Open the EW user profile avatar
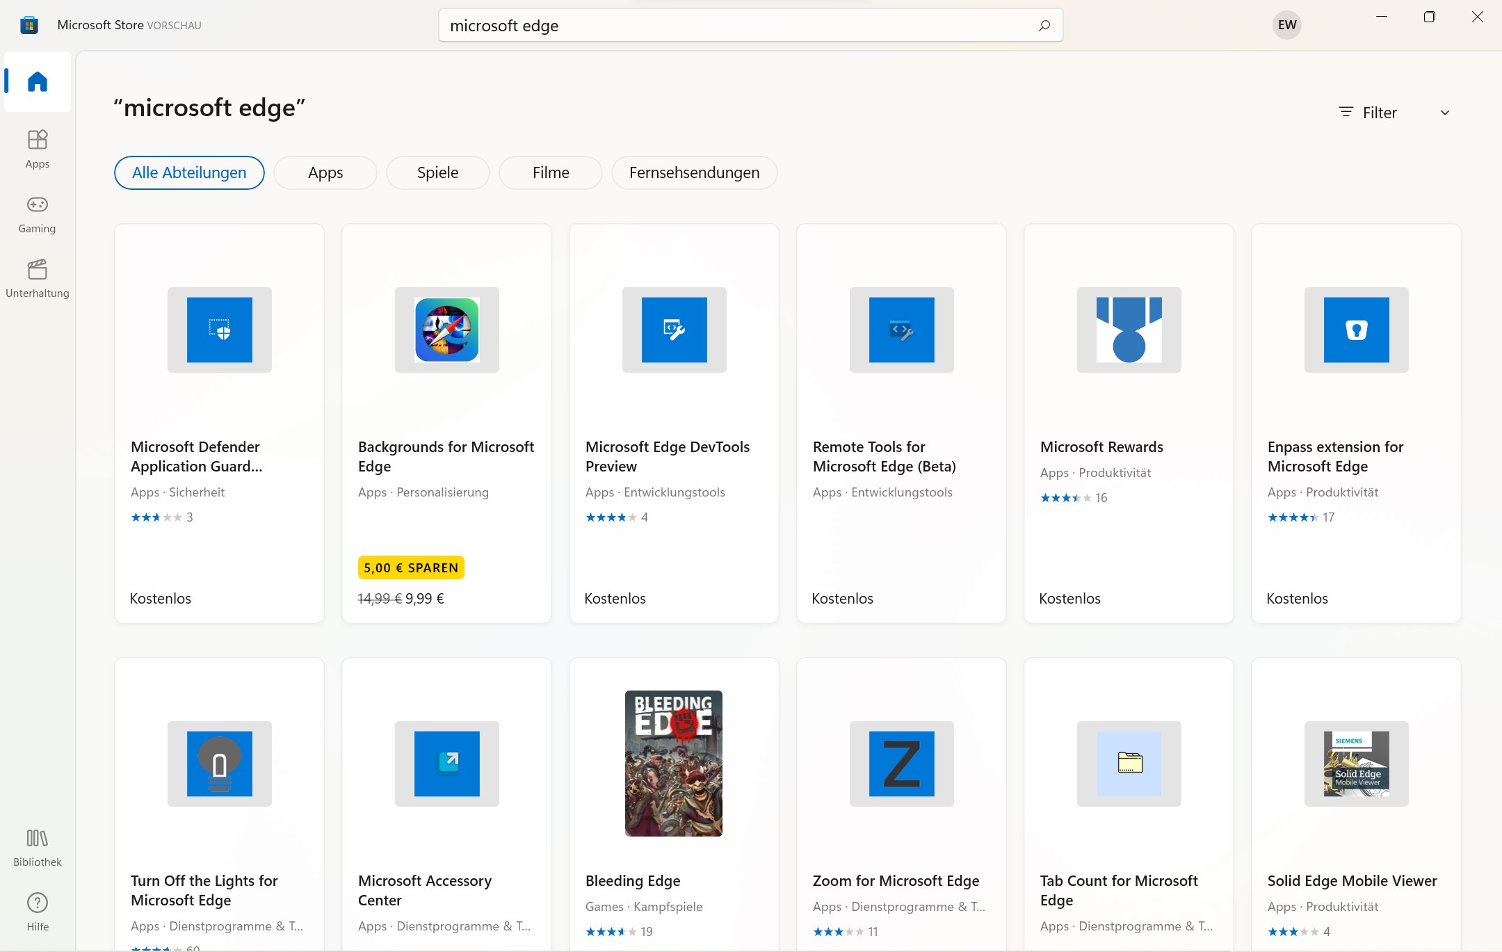The height and width of the screenshot is (952, 1502). pyautogui.click(x=1287, y=25)
